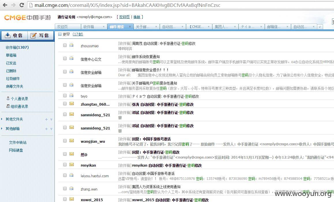Reload the page with the refresh icon

22,5
